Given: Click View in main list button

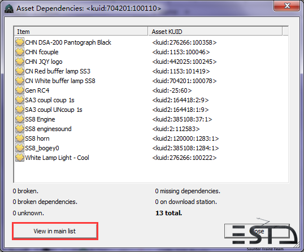Looking at the screenshot, I should [x=55, y=231].
